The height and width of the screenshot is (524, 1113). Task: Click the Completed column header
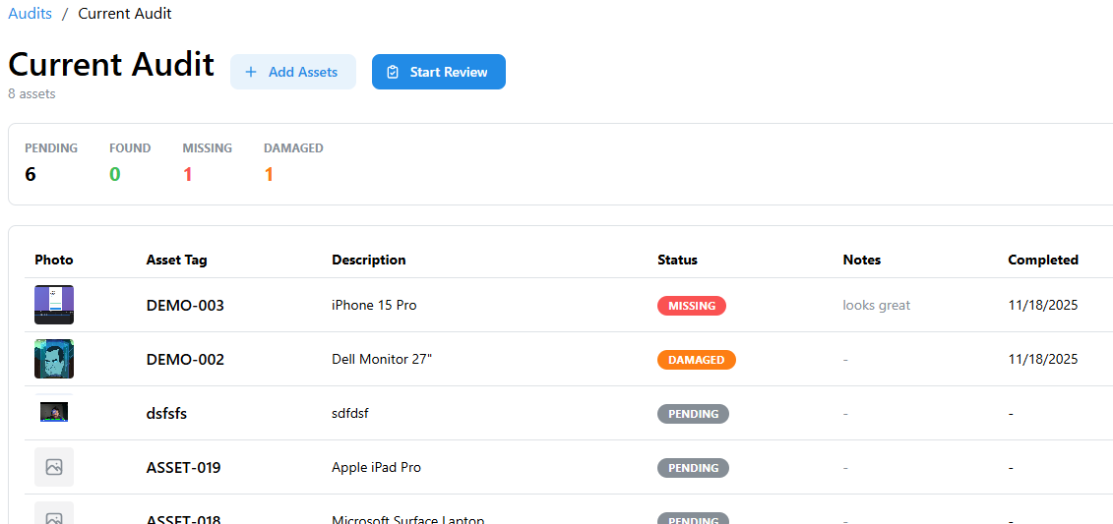click(x=1042, y=261)
